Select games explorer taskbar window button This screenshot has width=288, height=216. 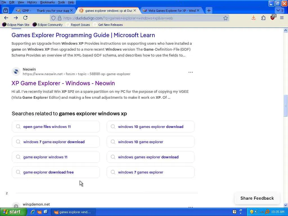tap(73, 212)
